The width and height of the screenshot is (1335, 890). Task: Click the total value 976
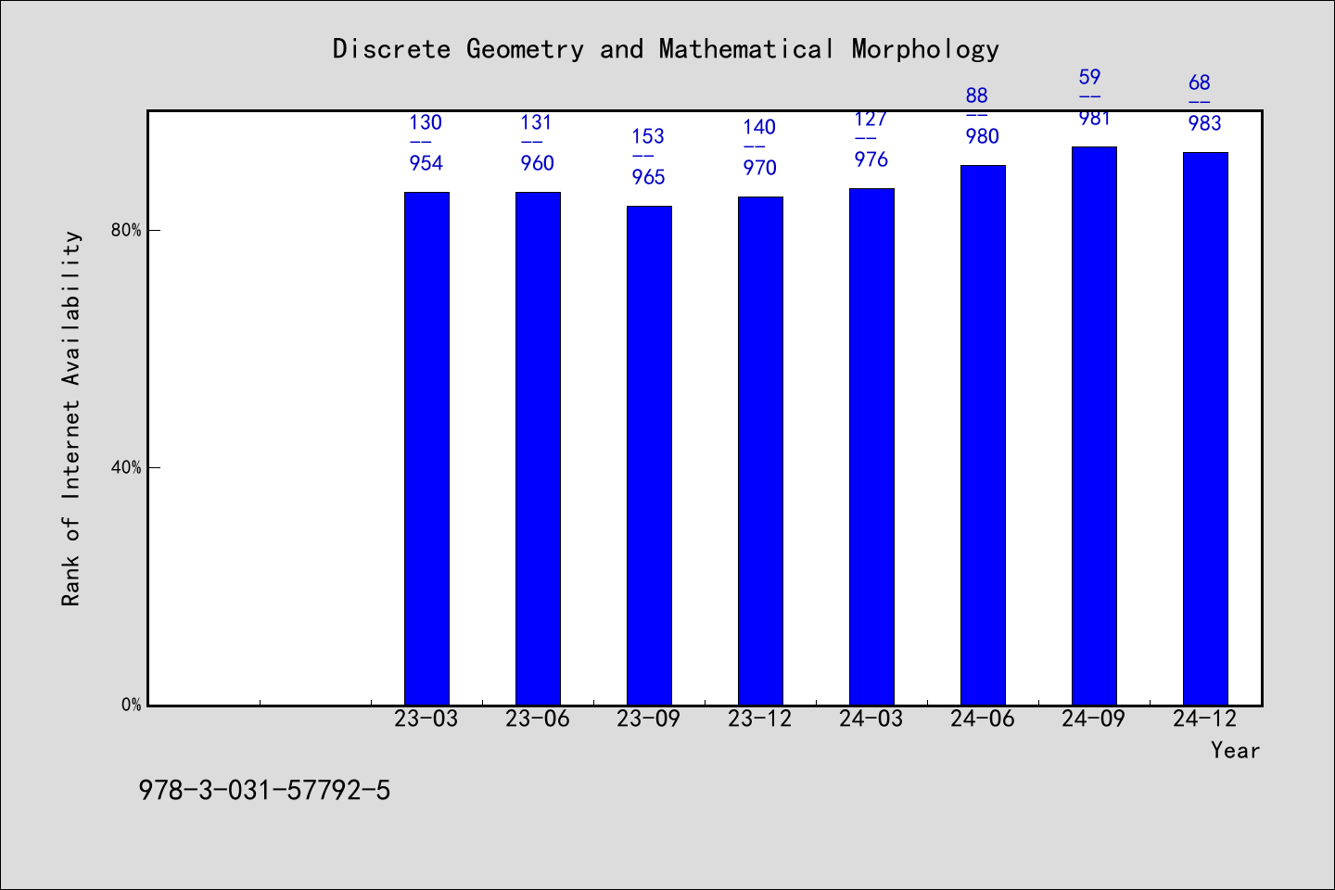click(871, 159)
